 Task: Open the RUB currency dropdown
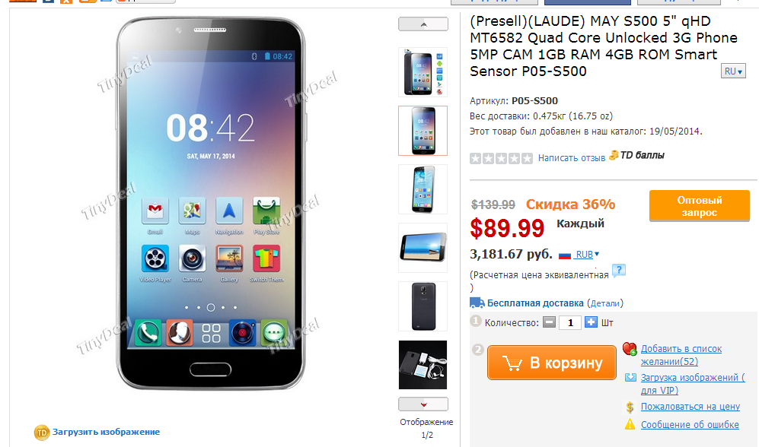[x=587, y=255]
